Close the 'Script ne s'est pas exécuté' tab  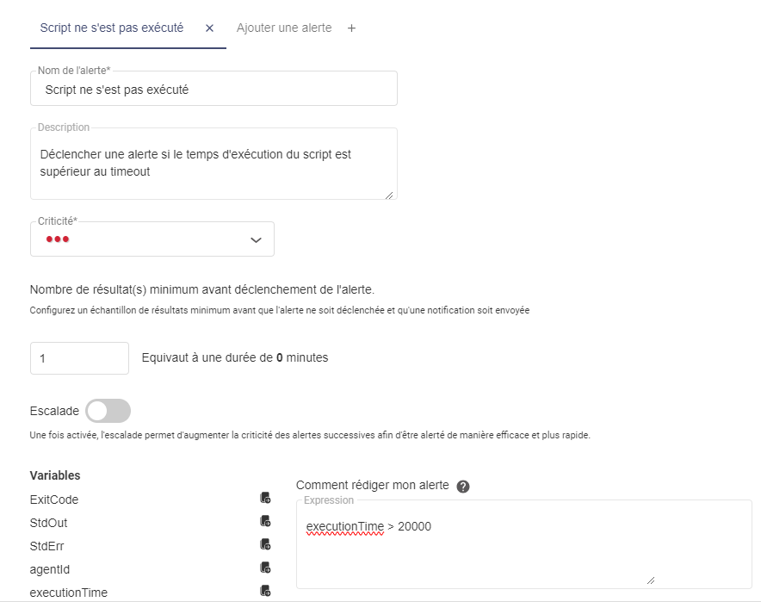tap(210, 28)
